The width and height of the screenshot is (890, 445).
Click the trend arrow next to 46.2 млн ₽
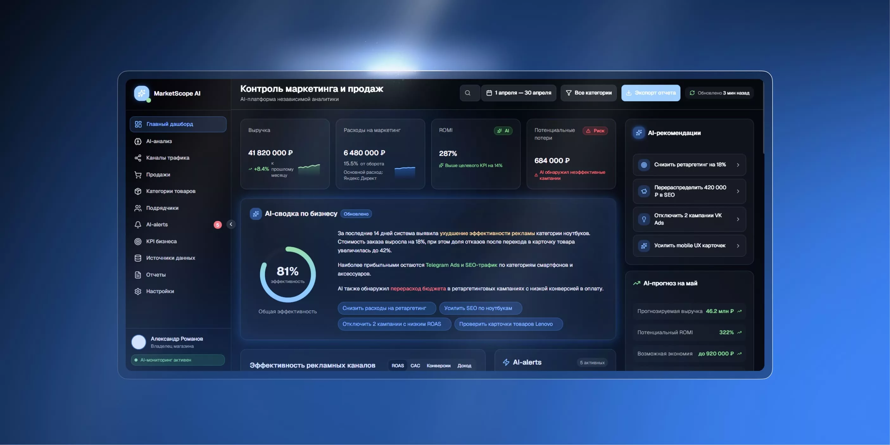(739, 311)
